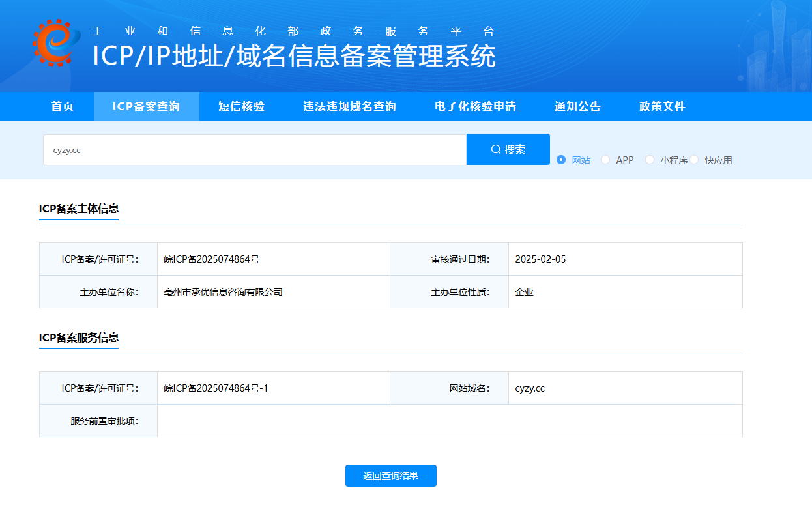The image size is (812, 518).
Task: Open 电子化核验申请 tab
Action: (475, 106)
